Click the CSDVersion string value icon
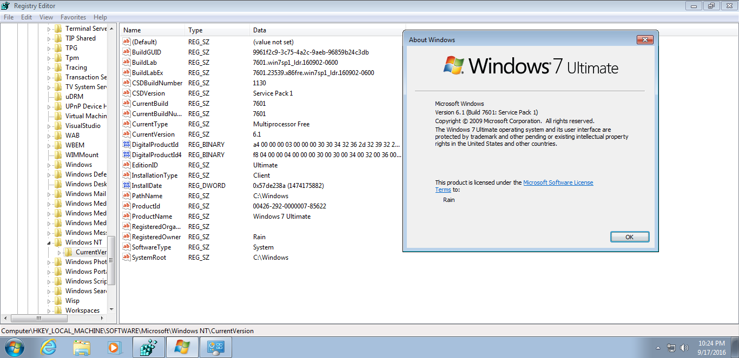The height and width of the screenshot is (358, 739). pos(127,93)
